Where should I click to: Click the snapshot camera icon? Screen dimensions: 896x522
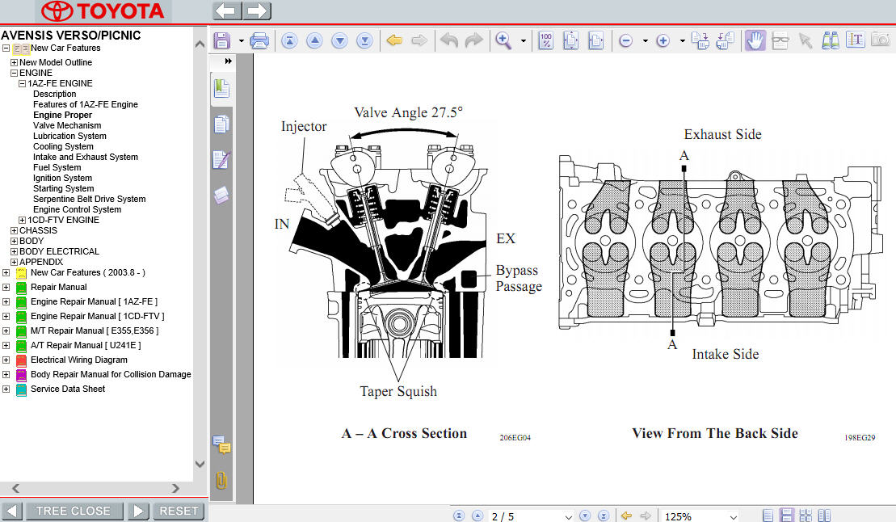click(880, 40)
